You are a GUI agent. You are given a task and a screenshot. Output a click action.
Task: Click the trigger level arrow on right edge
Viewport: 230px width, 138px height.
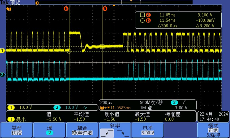tap(220, 70)
